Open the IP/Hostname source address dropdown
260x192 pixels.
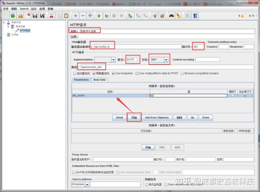[87, 184]
